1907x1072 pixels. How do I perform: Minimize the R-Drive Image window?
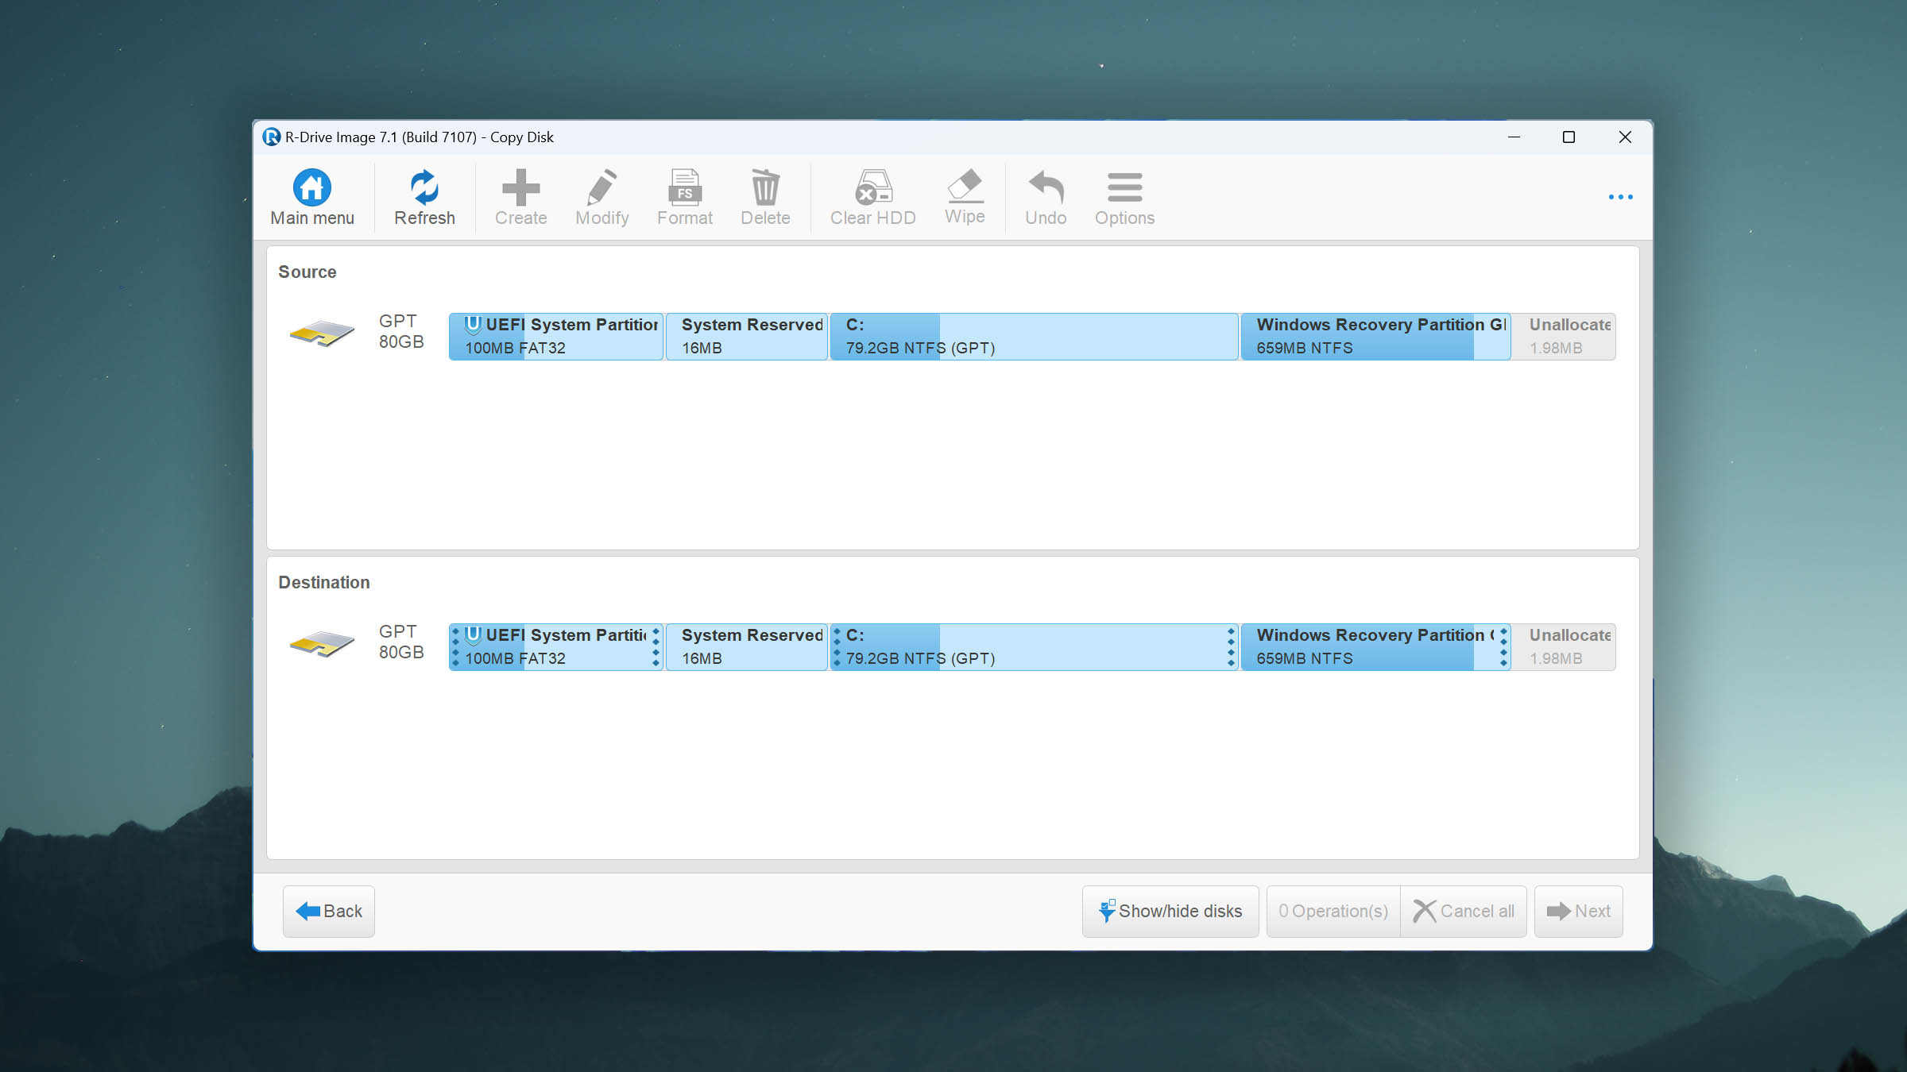click(1514, 137)
